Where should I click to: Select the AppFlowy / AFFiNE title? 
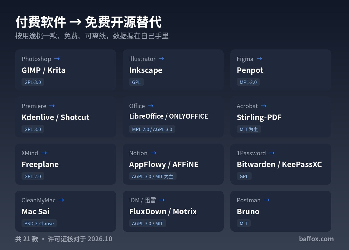(x=164, y=164)
